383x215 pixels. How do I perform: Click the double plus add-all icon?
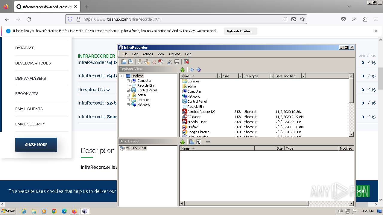pos(199,70)
